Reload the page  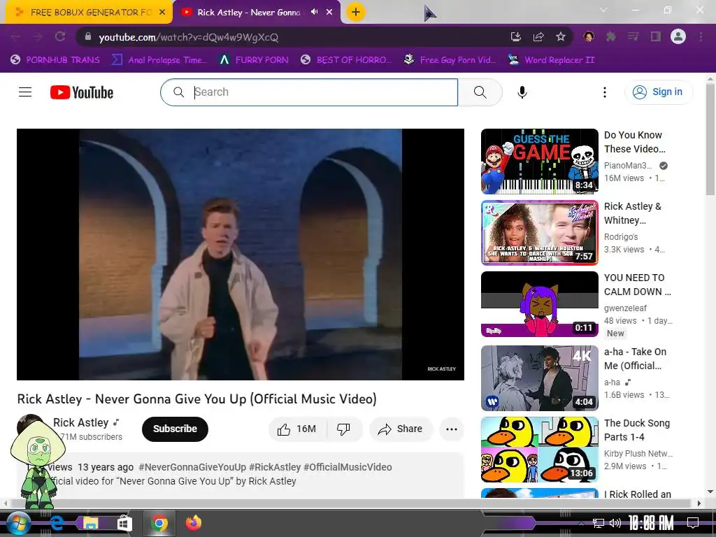tap(60, 36)
